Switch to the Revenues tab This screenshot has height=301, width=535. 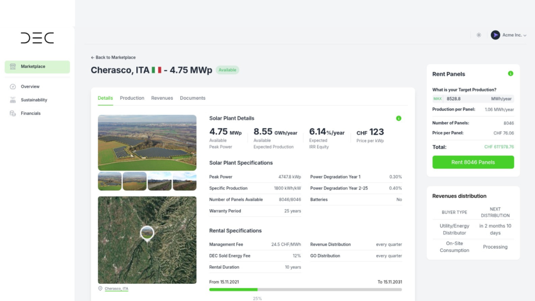click(162, 98)
